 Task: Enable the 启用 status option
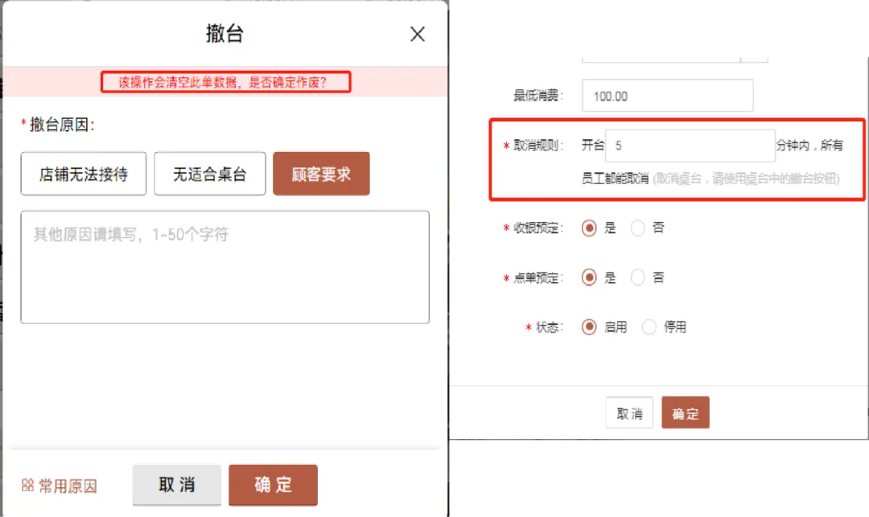click(x=590, y=328)
